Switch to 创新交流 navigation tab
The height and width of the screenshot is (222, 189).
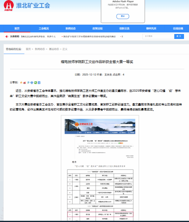[x=124, y=28]
